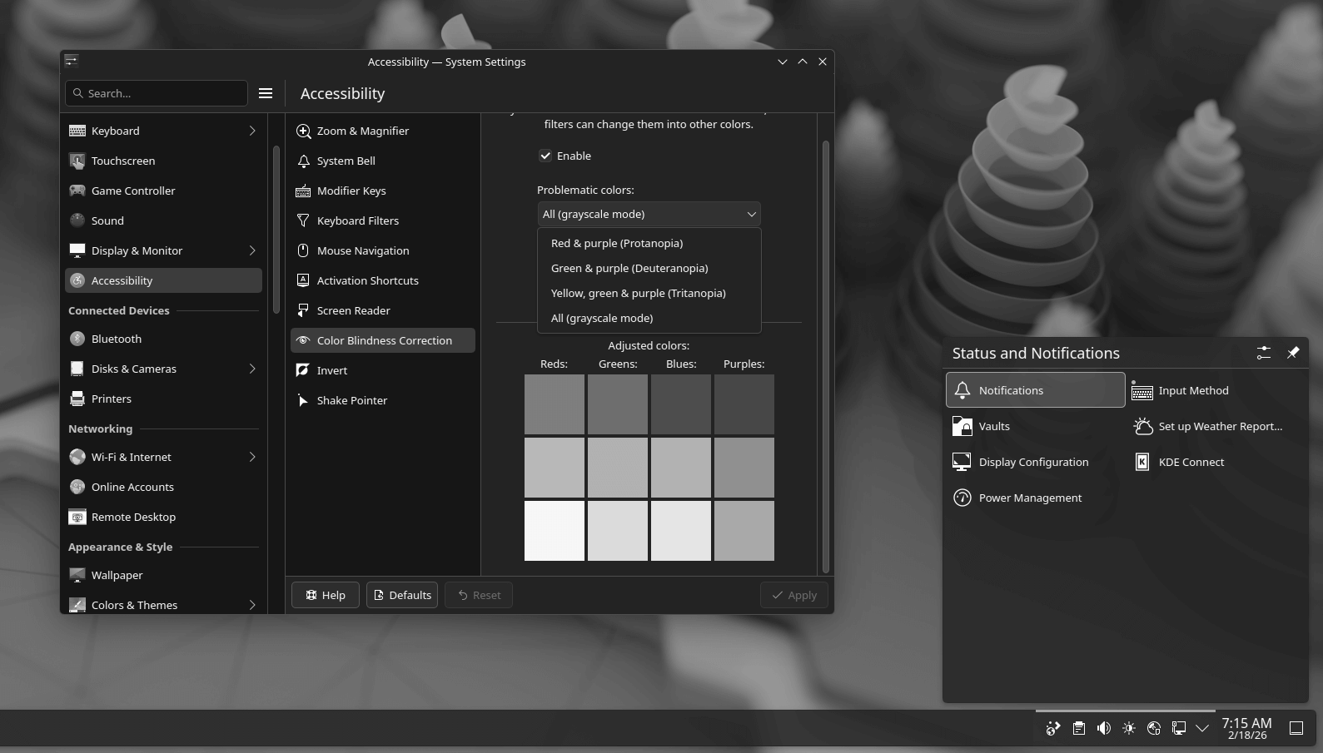
Task: Uncheck the Enable color filter checkbox
Action: click(x=545, y=156)
